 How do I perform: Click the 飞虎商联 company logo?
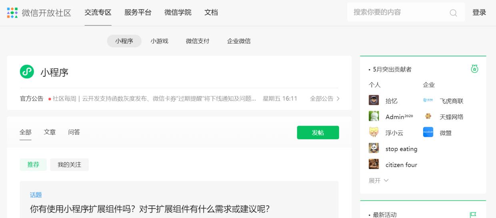pos(428,100)
